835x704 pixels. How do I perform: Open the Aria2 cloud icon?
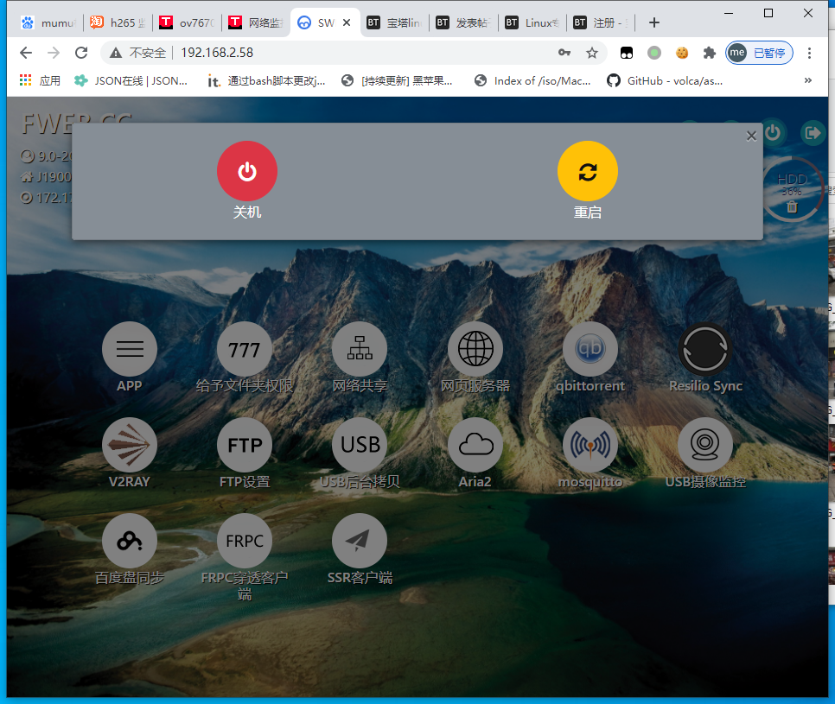475,445
